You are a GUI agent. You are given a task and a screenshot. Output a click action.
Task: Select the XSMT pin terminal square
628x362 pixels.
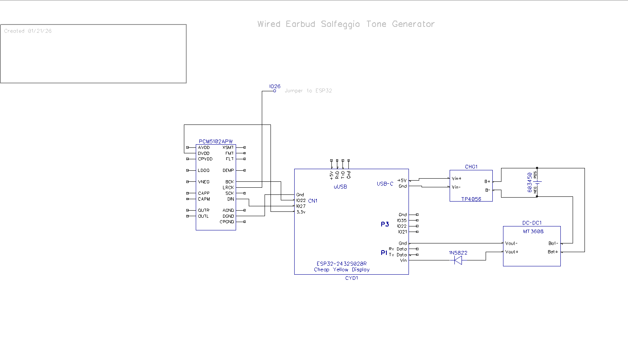pyautogui.click(x=244, y=147)
